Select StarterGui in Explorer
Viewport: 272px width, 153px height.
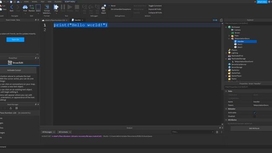[x=235, y=70]
